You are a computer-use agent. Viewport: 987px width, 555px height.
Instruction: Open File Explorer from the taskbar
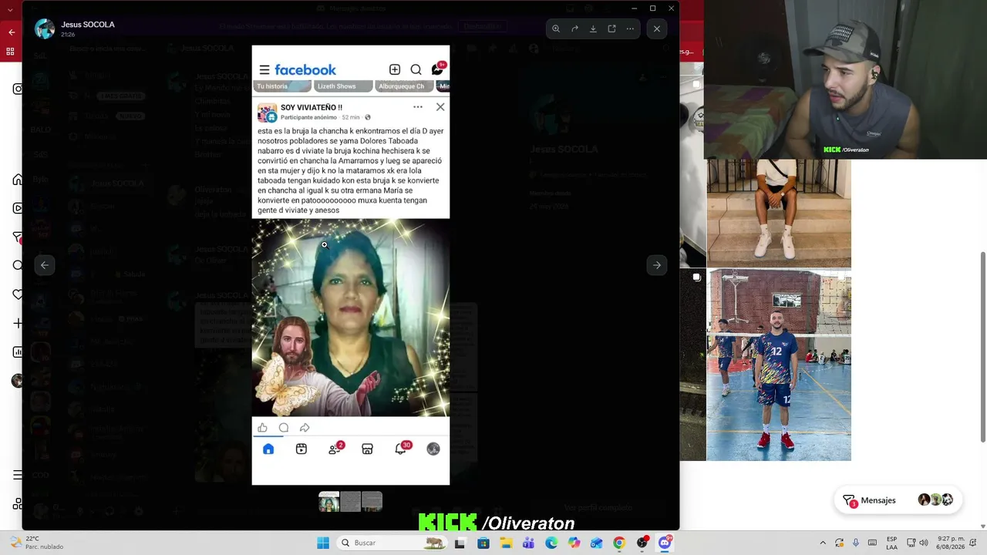tap(506, 543)
